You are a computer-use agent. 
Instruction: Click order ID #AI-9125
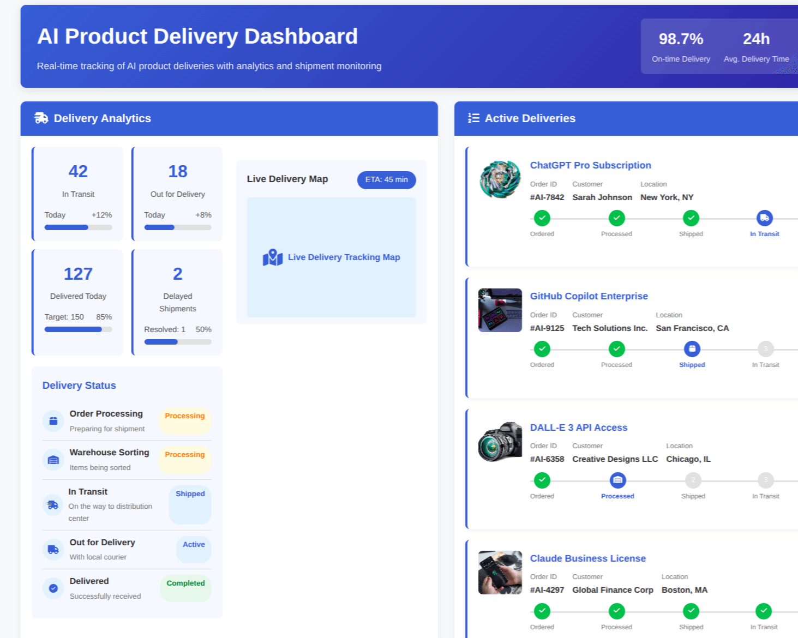point(547,328)
